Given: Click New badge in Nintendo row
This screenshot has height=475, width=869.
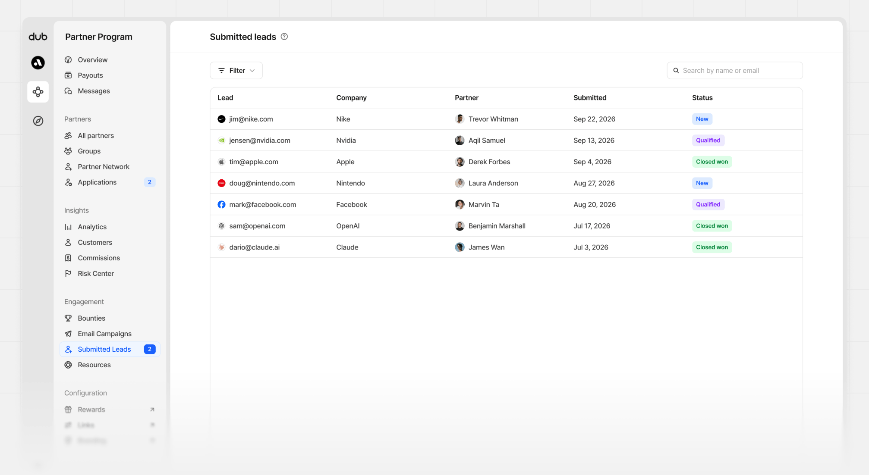Looking at the screenshot, I should pyautogui.click(x=702, y=183).
